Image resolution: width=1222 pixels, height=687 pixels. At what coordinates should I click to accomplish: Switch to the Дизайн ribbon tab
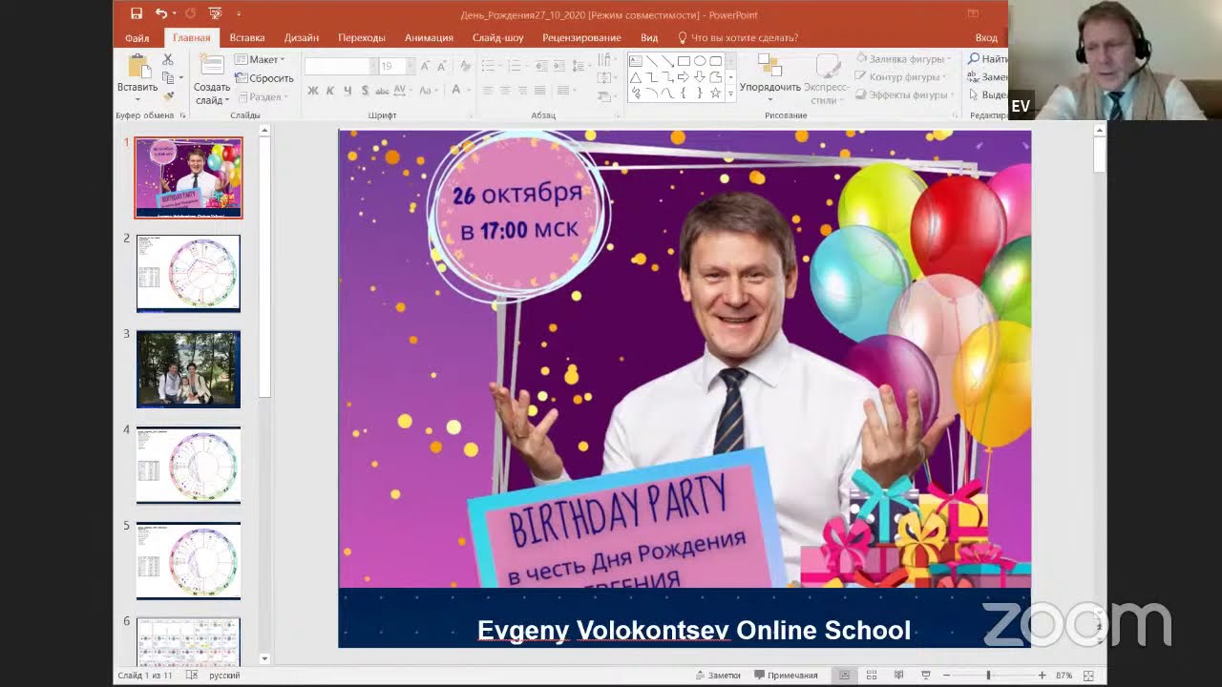pyautogui.click(x=302, y=38)
